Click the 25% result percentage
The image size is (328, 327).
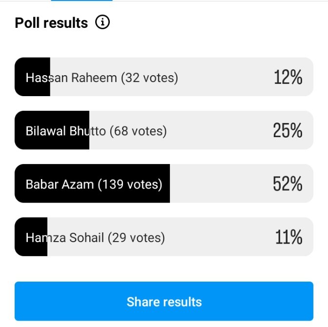(x=287, y=130)
